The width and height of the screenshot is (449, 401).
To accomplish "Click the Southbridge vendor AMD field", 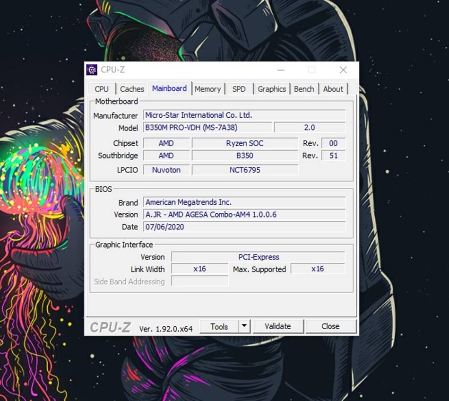I will (x=166, y=156).
